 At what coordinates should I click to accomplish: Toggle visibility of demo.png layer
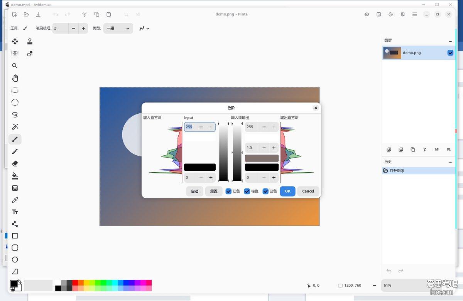click(450, 53)
